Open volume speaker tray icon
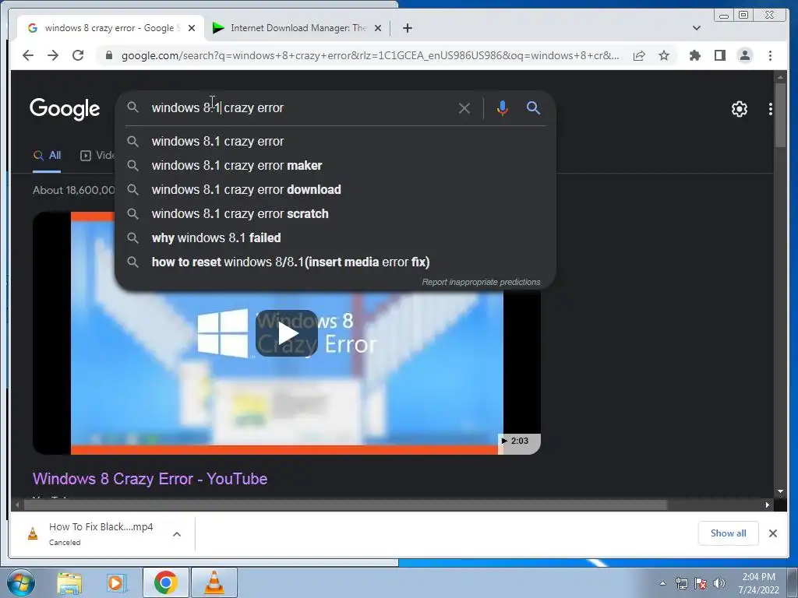The width and height of the screenshot is (798, 598). coord(719,583)
